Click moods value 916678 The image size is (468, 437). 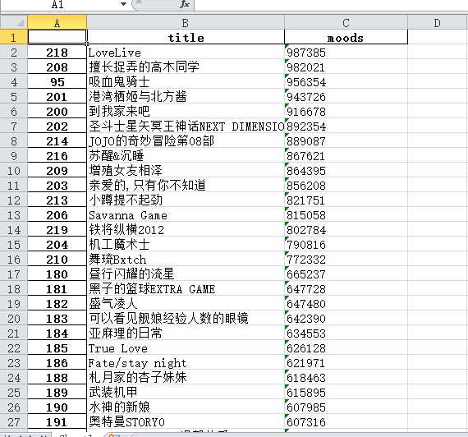pos(346,112)
